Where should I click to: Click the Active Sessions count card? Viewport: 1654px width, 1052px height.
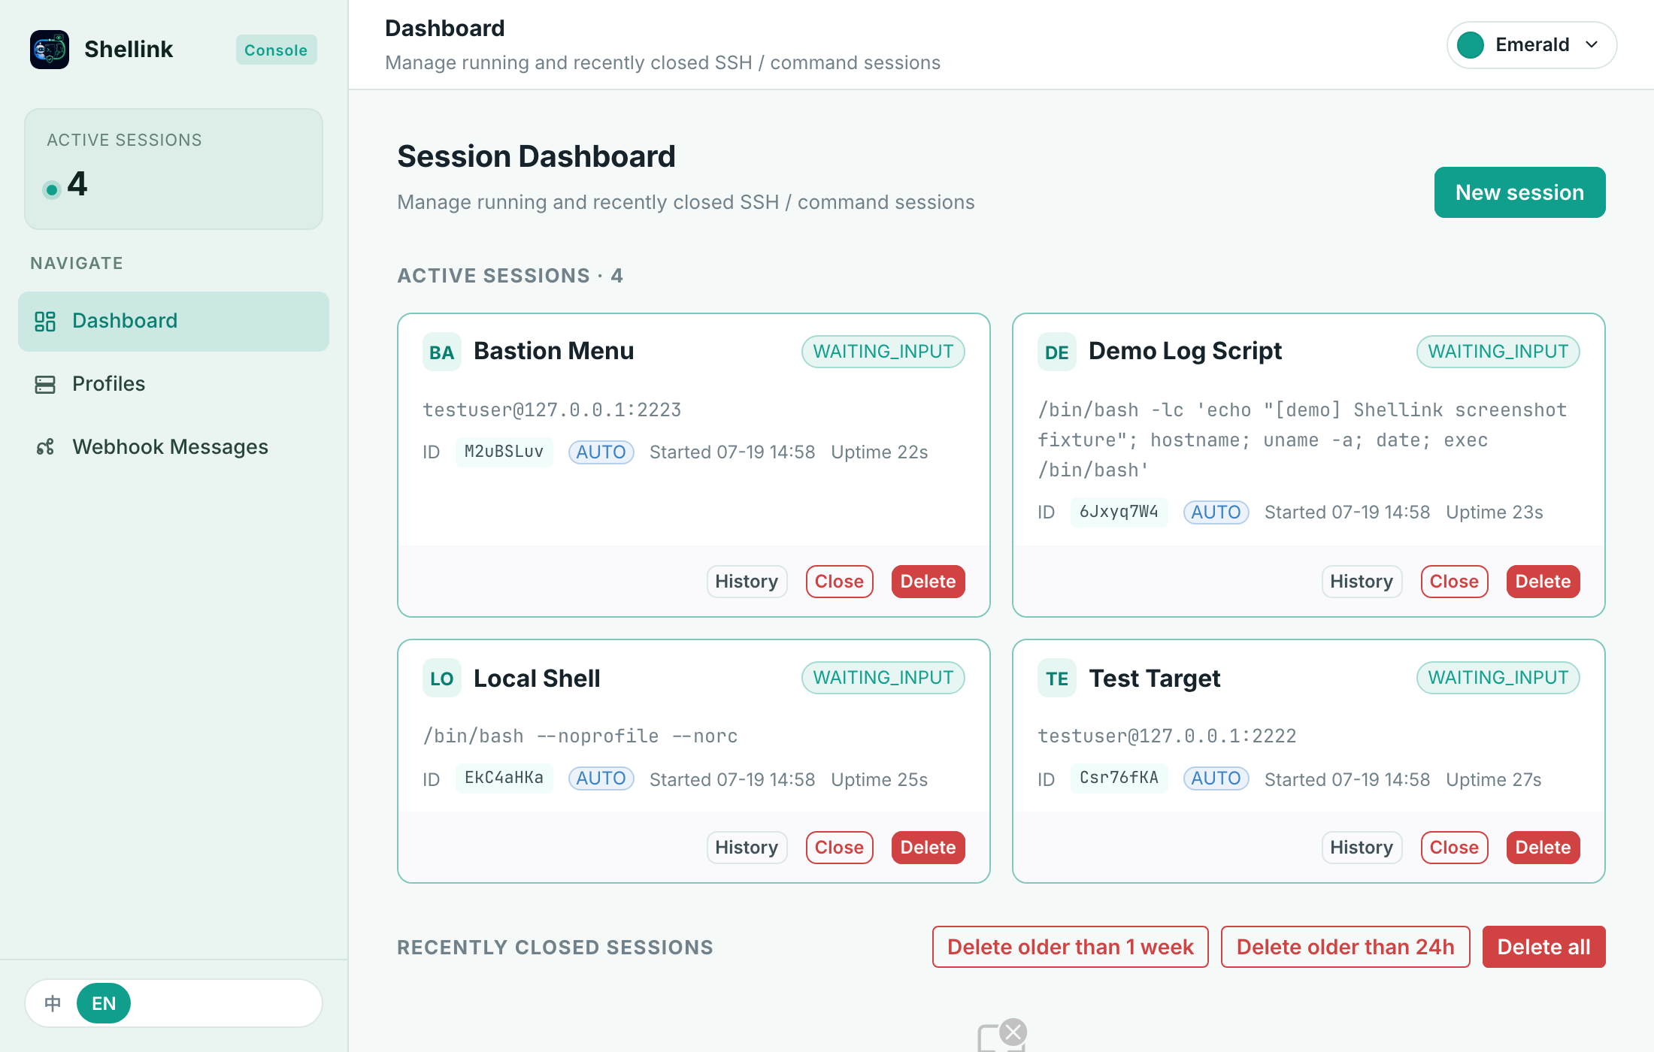coord(174,169)
